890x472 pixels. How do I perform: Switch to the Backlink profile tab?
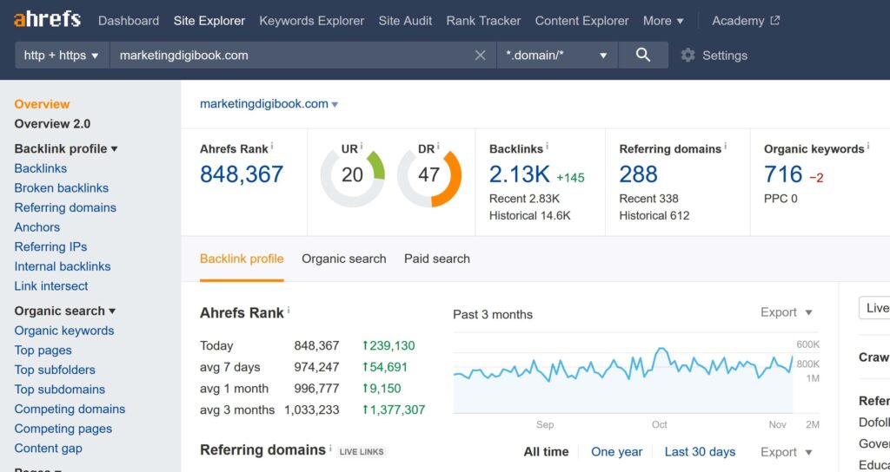242,259
